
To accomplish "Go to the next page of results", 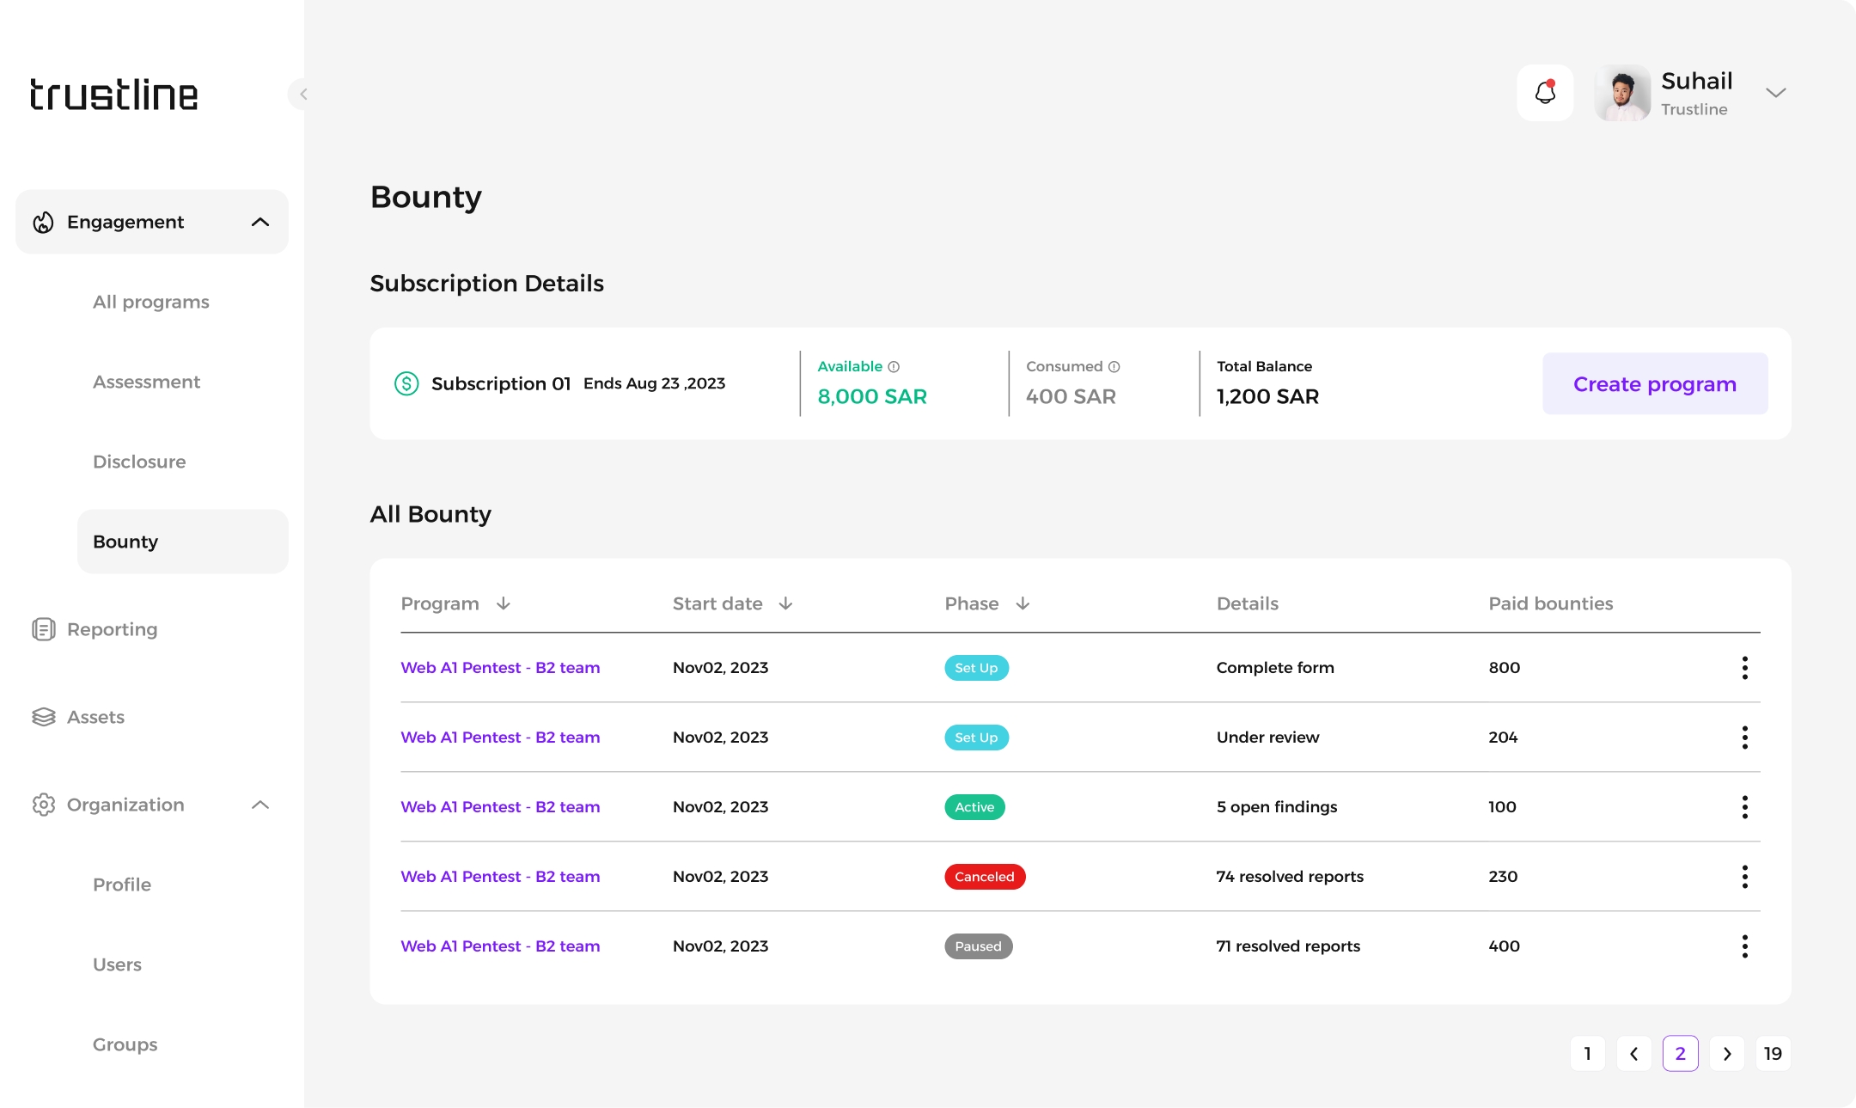I will pos(1726,1054).
